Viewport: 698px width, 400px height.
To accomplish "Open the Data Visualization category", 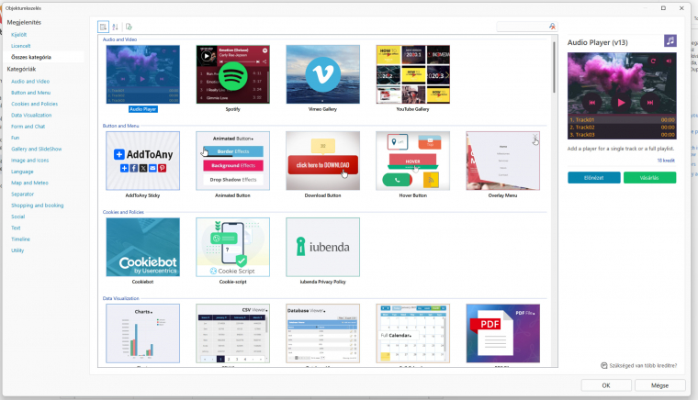I will [31, 115].
